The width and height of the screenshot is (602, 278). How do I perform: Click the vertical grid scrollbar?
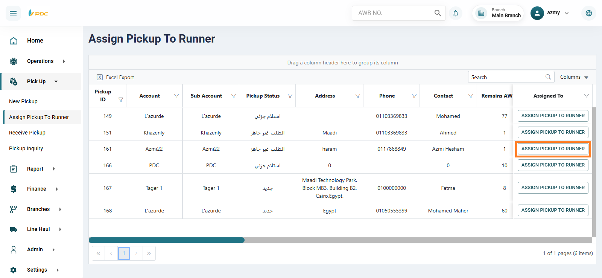click(x=594, y=172)
